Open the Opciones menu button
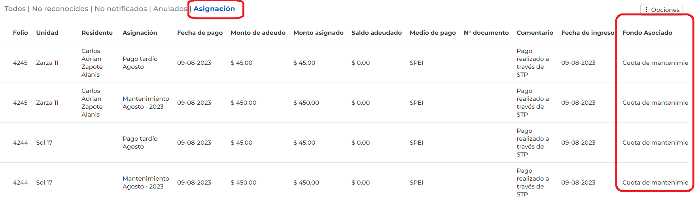This screenshot has height=198, width=696. [x=662, y=9]
